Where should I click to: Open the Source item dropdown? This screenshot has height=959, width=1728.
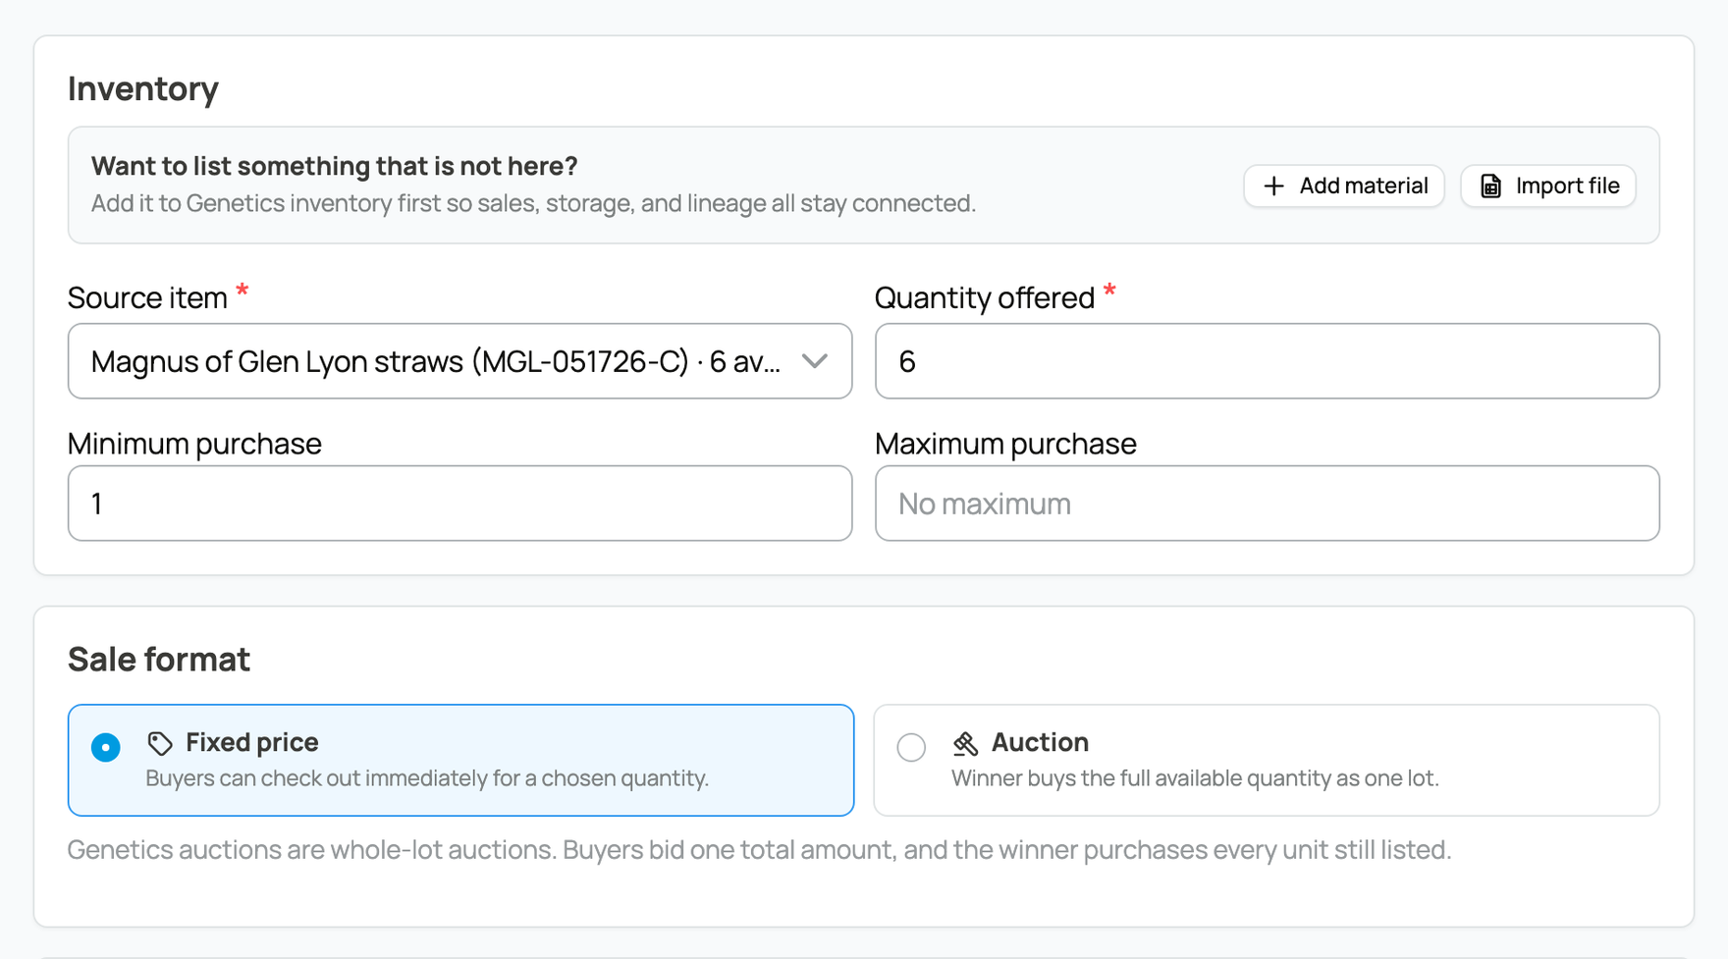[459, 361]
